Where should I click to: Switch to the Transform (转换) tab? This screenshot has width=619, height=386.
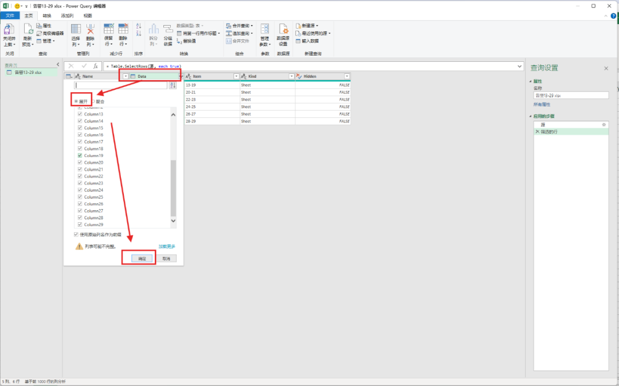(47, 16)
